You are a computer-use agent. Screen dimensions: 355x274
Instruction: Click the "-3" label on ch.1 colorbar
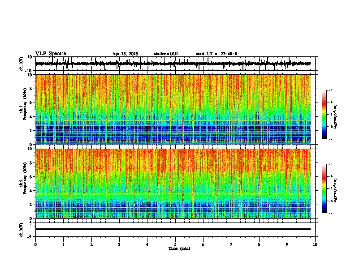click(x=331, y=90)
